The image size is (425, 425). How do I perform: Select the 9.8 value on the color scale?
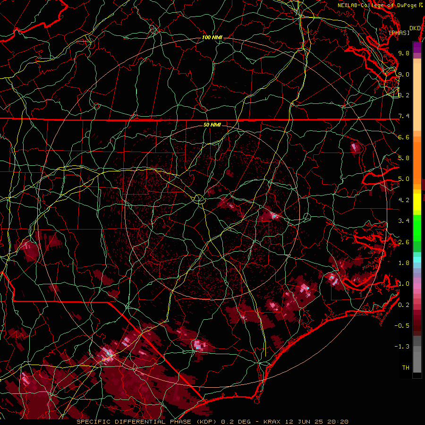[404, 53]
